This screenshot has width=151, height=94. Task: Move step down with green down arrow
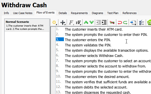pyautogui.click(x=92, y=23)
